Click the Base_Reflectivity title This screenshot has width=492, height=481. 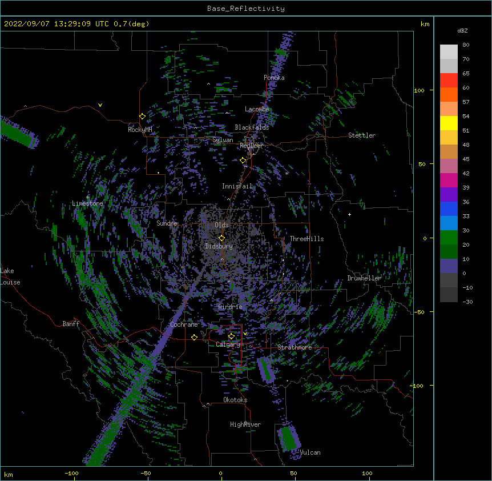246,9
